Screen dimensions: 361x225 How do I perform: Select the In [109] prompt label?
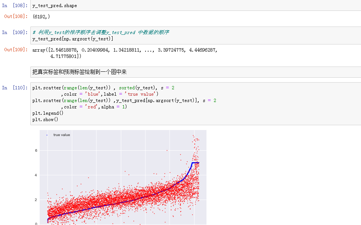pyautogui.click(x=15, y=33)
